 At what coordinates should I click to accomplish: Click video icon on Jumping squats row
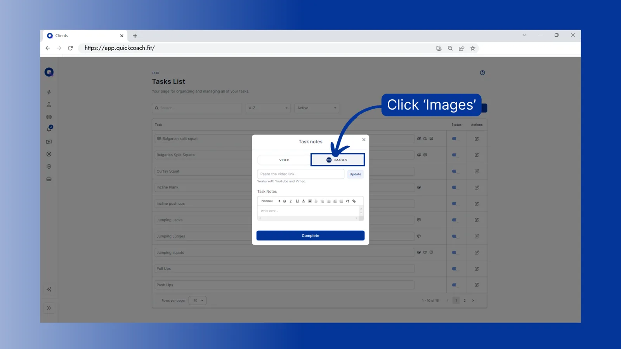425,252
